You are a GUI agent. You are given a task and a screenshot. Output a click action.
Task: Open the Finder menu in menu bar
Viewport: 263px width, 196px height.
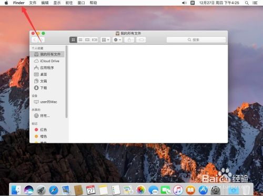click(19, 3)
